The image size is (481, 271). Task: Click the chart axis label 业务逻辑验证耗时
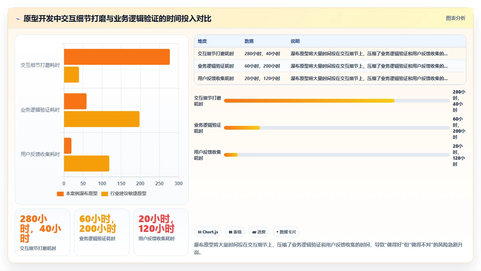pyautogui.click(x=40, y=110)
